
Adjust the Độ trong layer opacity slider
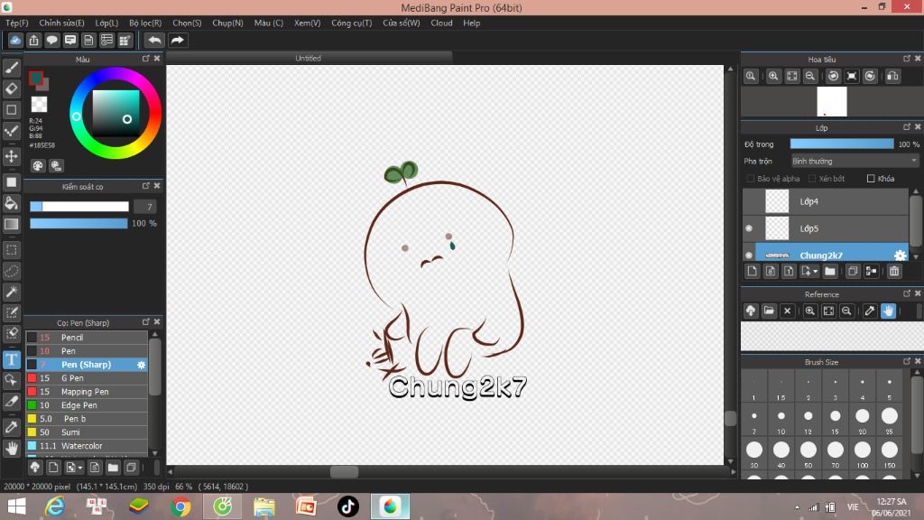point(842,144)
